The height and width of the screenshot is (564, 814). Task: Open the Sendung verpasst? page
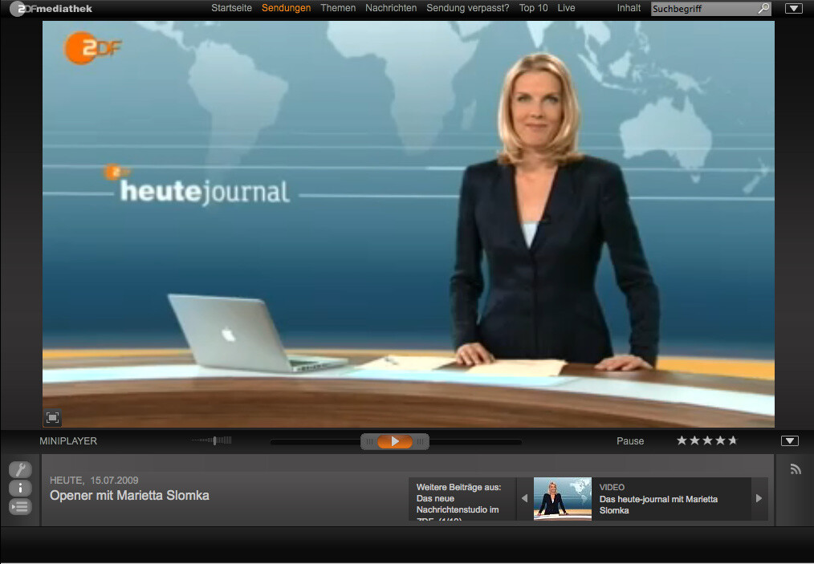(468, 8)
